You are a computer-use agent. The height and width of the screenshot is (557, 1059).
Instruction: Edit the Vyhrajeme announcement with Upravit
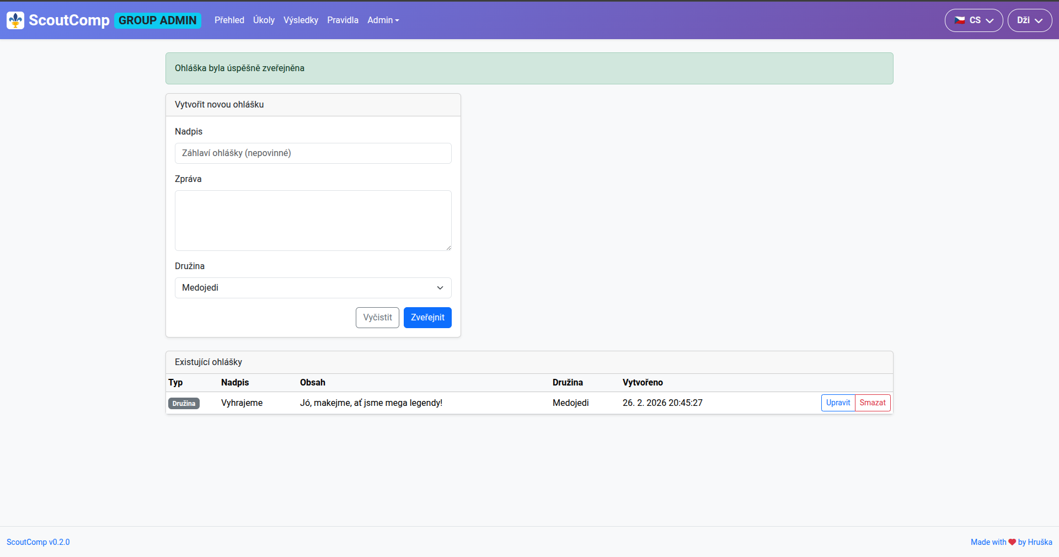click(838, 403)
